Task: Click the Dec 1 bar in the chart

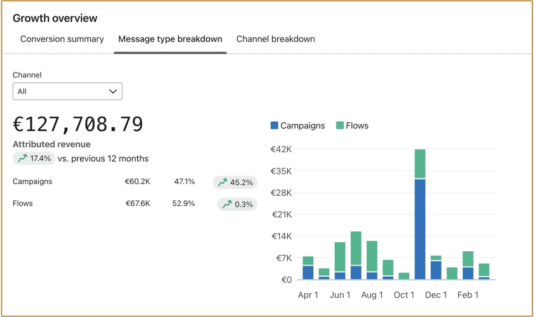Action: (x=436, y=268)
